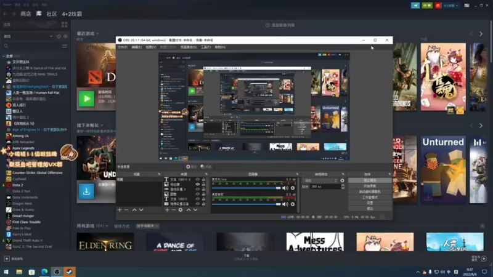Viewport: 493px width, 277px height.
Task: Toggle lock on 文本 (GDI+) source
Action: coord(203,199)
